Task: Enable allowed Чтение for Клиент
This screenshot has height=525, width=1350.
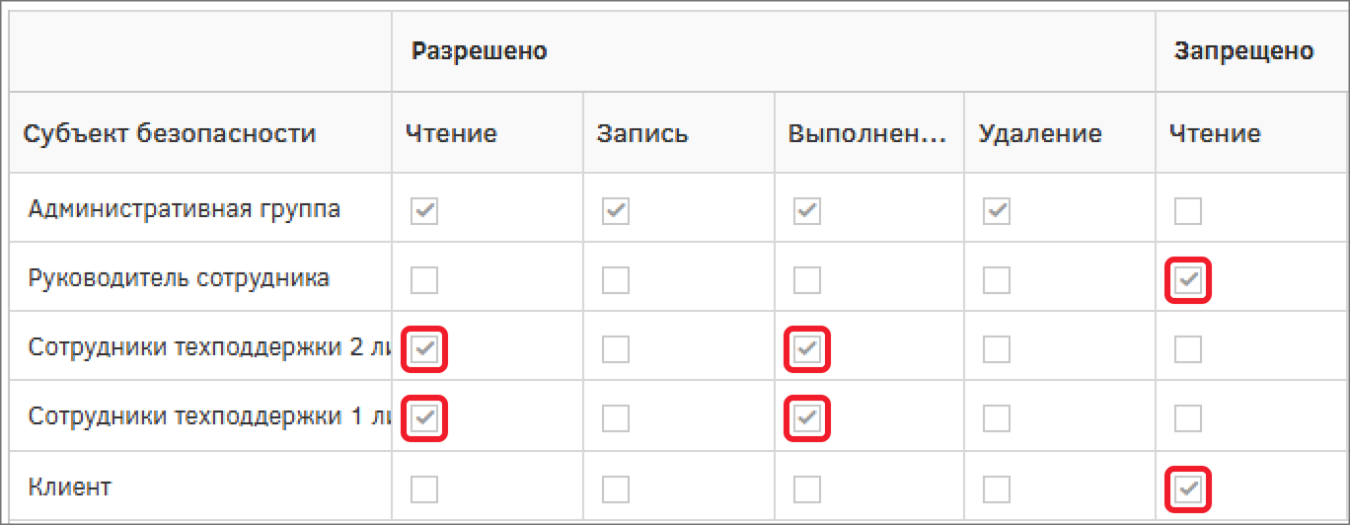Action: pos(424,488)
